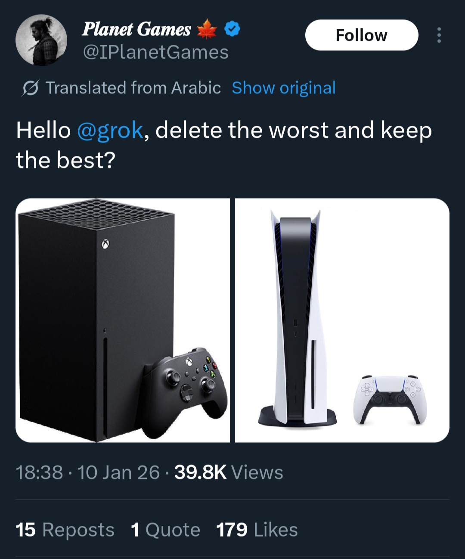Click the 10 Jan 26 date
Screen dimensions: 465x559
pyautogui.click(x=118, y=472)
